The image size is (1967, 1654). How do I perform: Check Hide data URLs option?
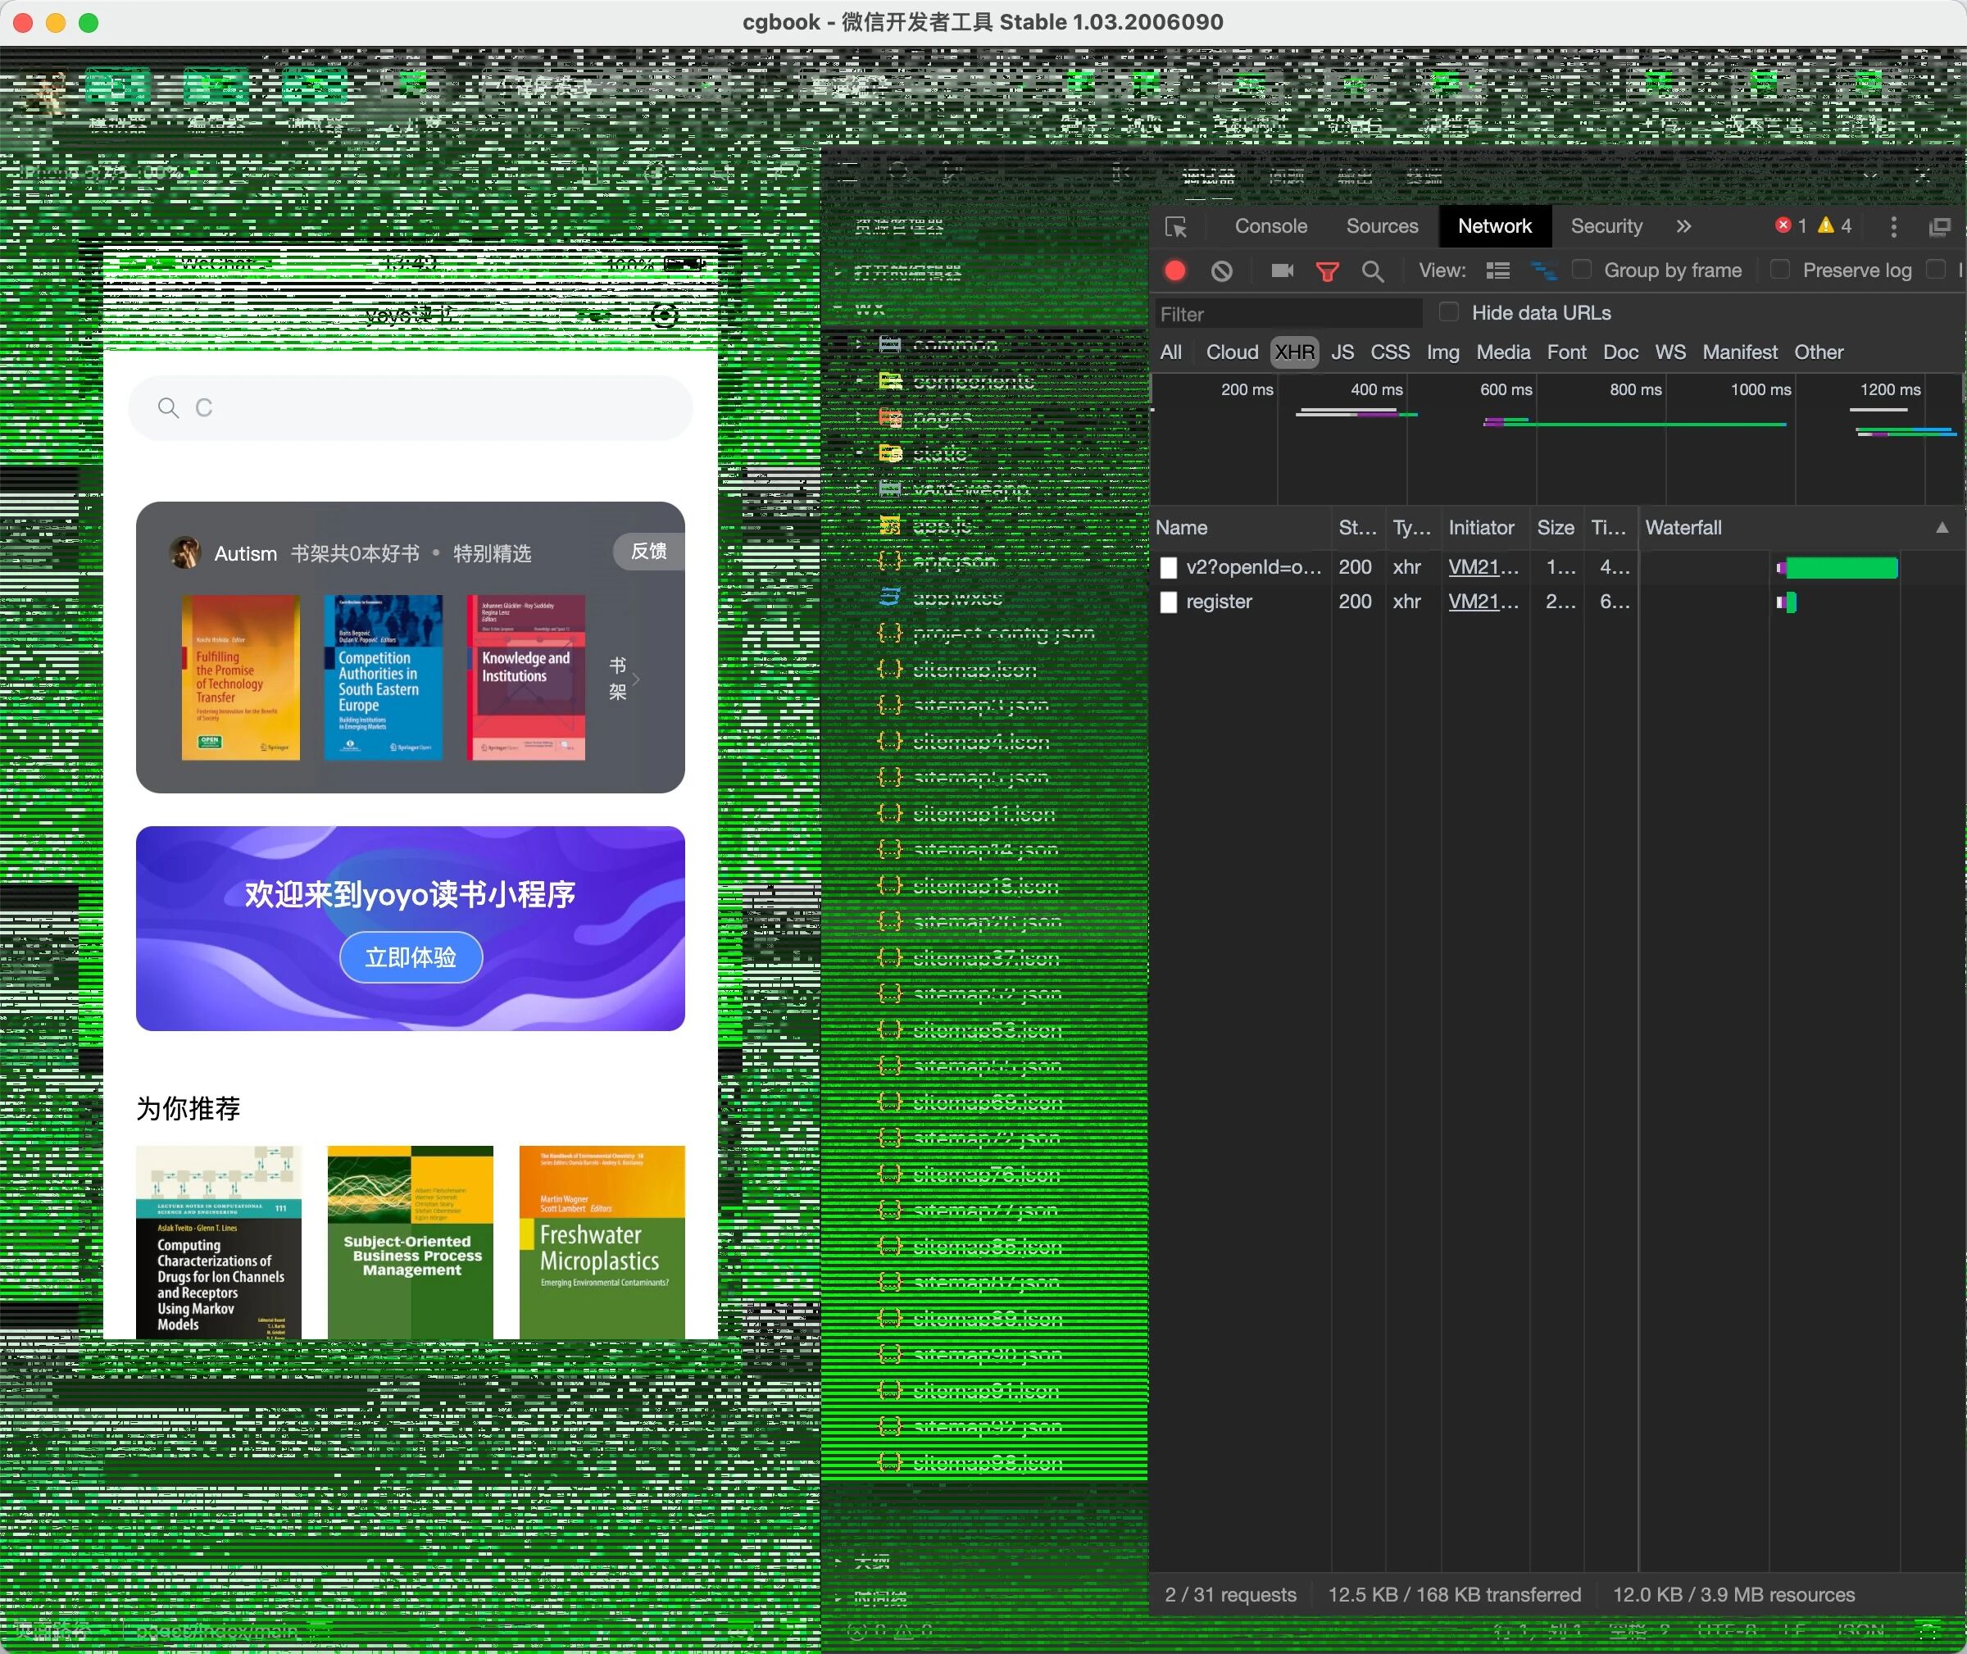1448,312
